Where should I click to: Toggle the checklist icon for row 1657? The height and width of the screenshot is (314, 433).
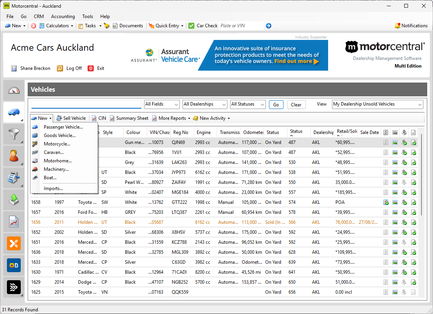pyautogui.click(x=386, y=212)
